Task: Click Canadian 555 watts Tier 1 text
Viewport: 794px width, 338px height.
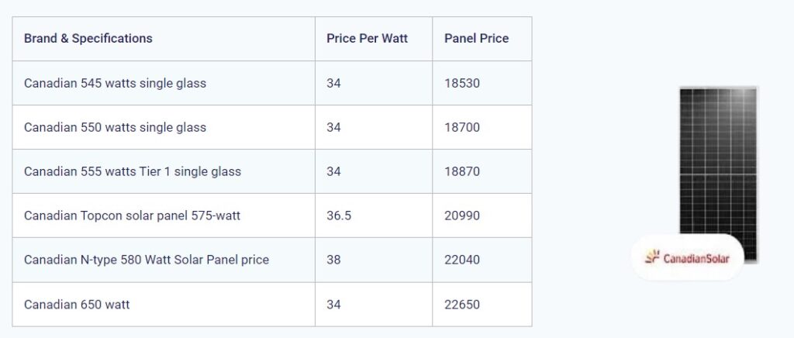Action: tap(97, 171)
